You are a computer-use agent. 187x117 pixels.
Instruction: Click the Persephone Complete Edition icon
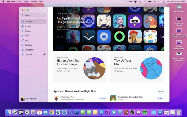[x=113, y=98]
